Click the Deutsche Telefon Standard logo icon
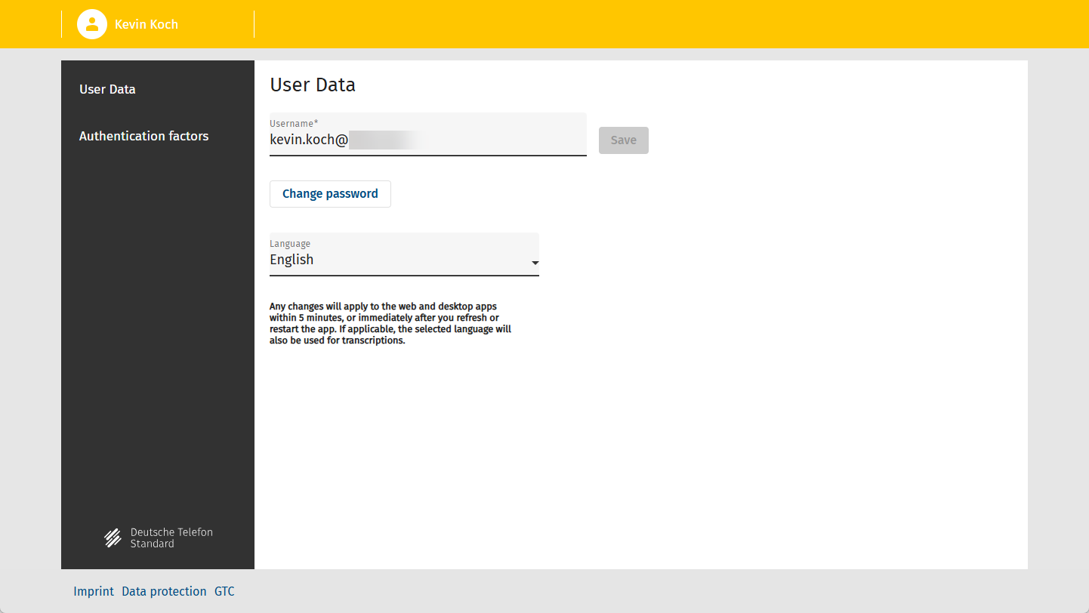 [x=113, y=538]
